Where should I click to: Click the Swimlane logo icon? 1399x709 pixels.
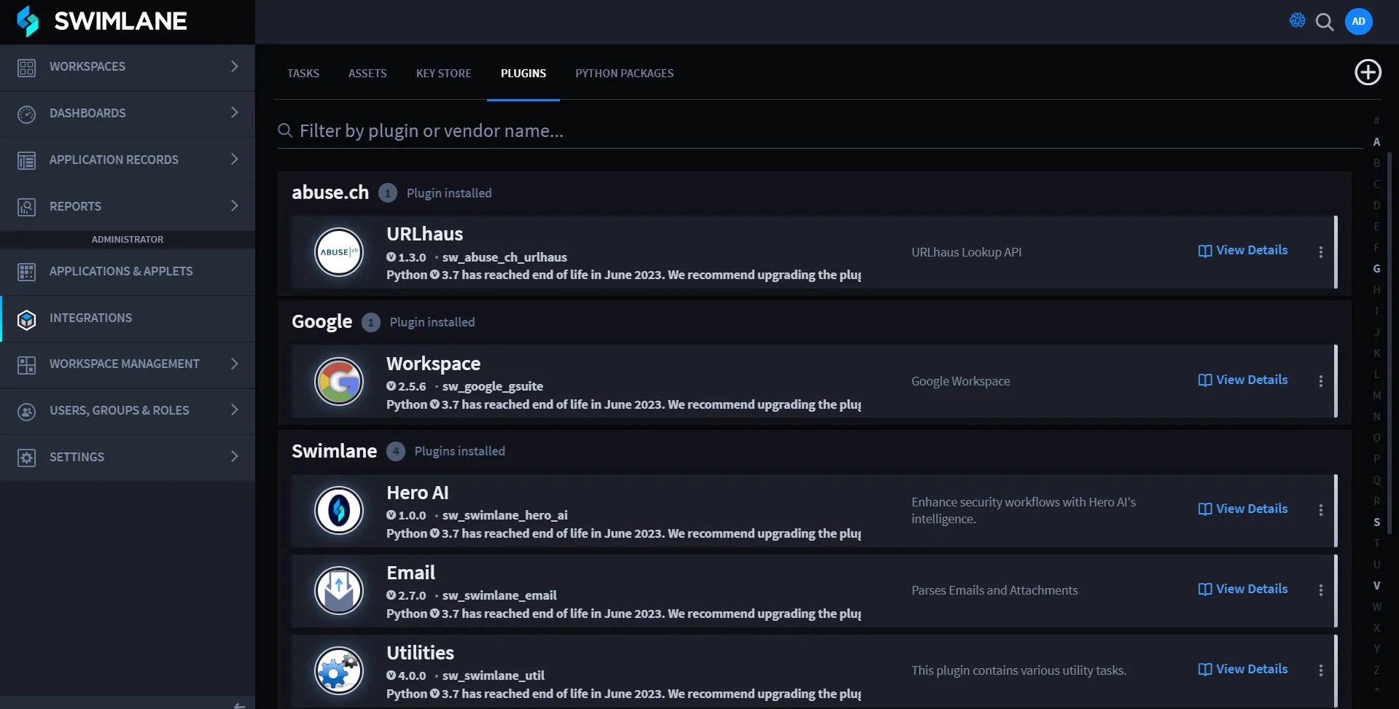28,21
